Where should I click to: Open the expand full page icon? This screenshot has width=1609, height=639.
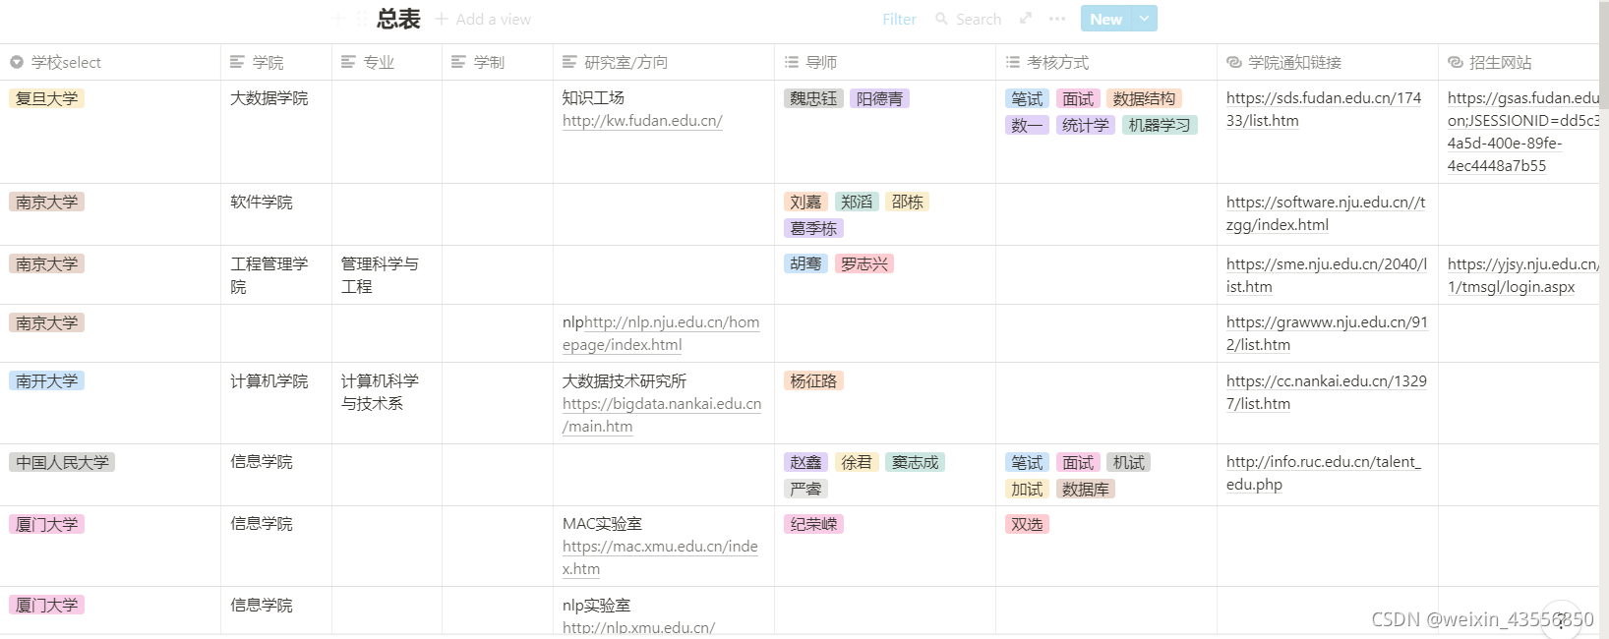coord(1026,19)
